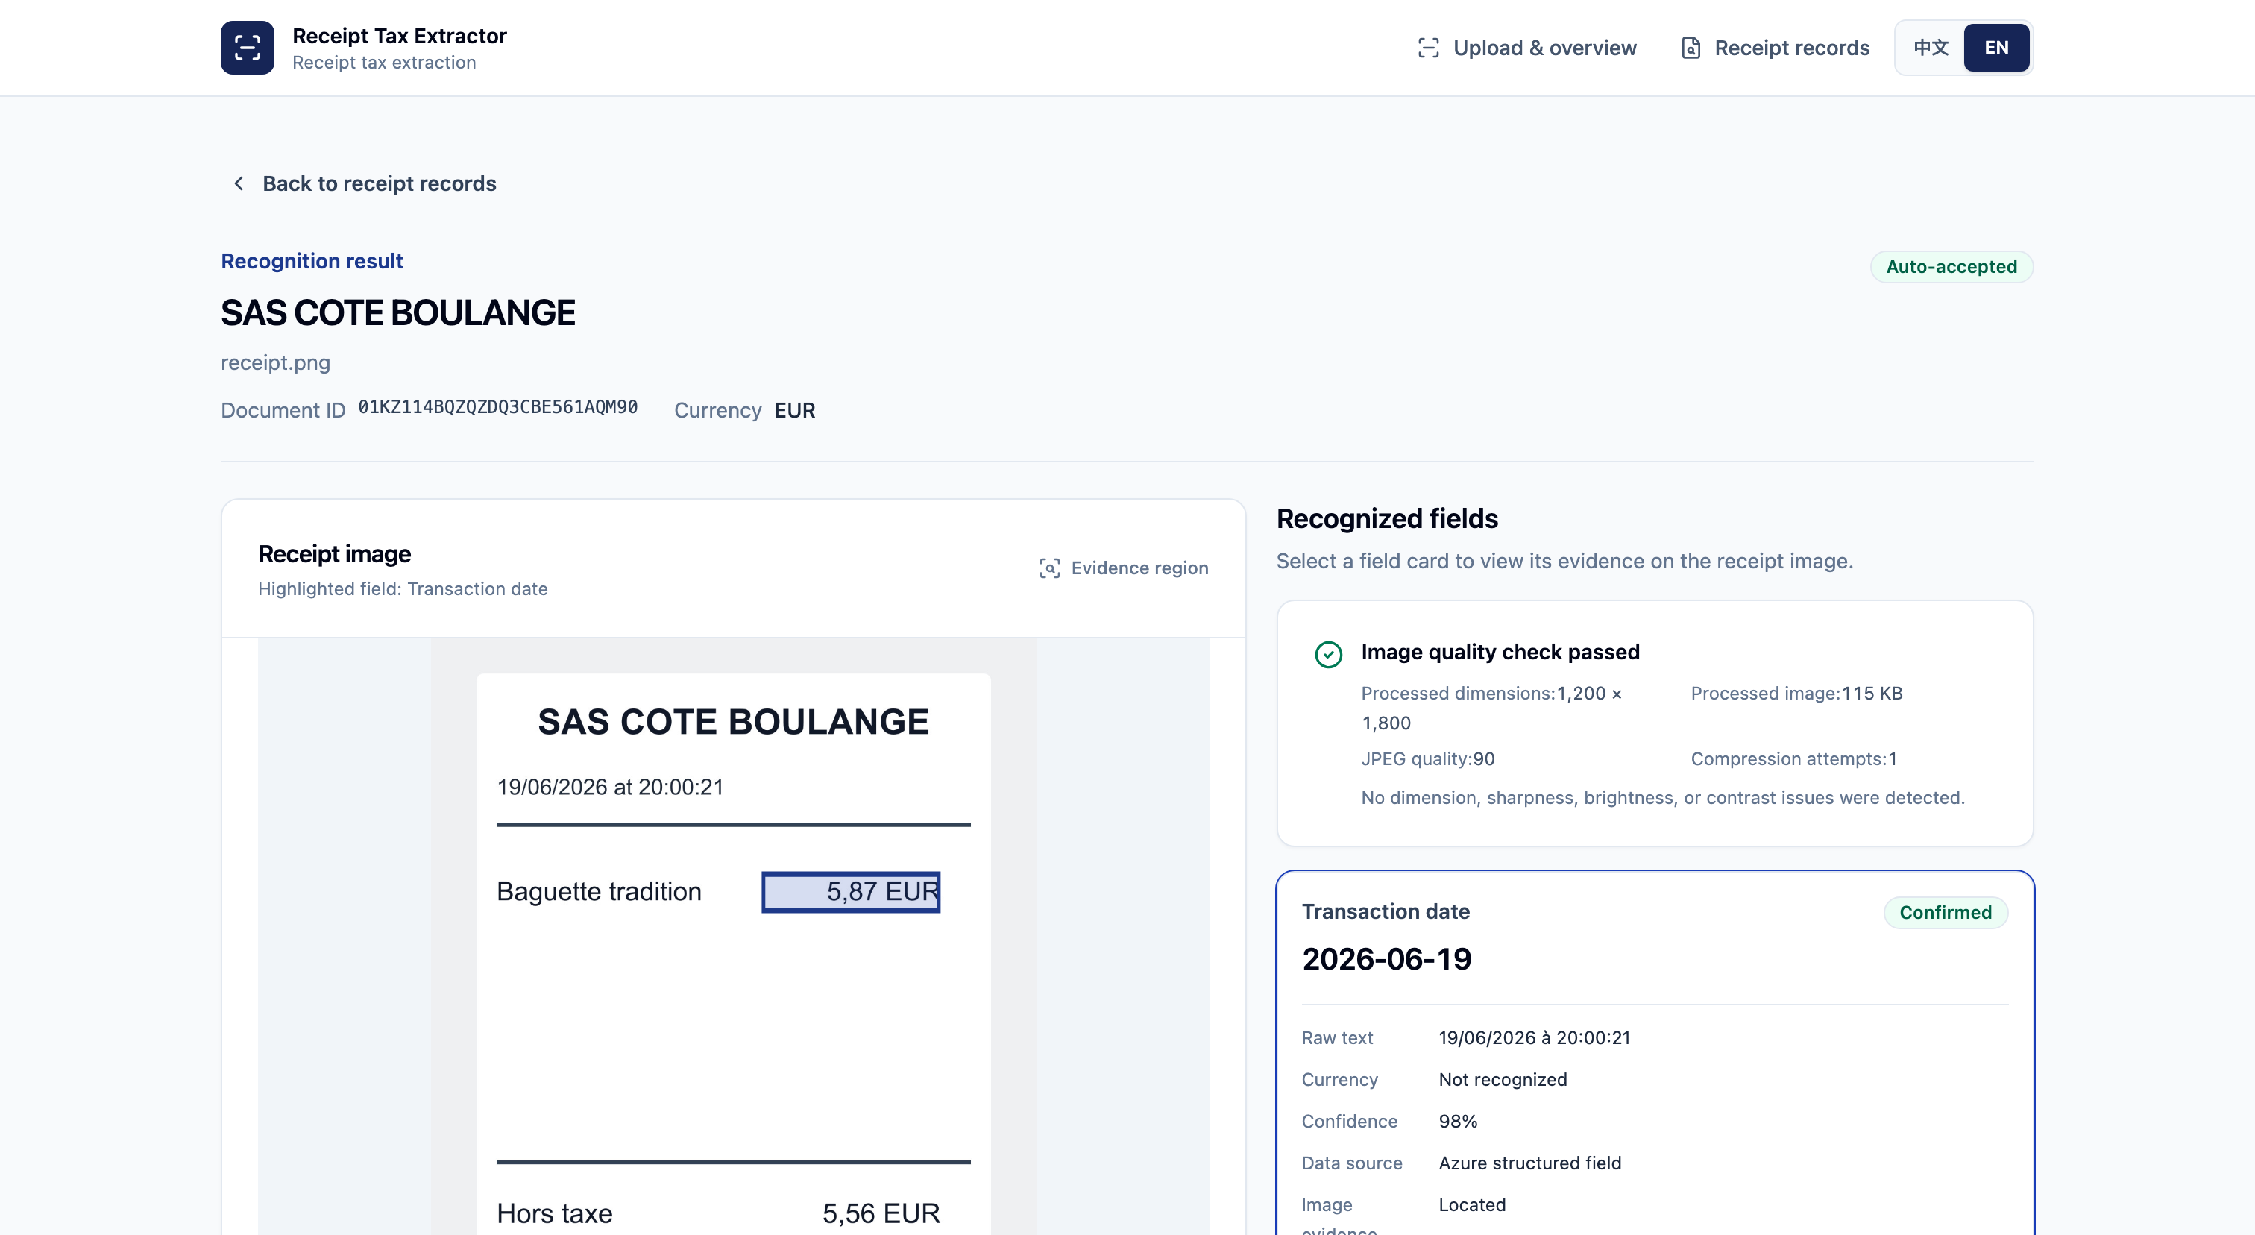This screenshot has width=2255, height=1235.
Task: Click the 5,56 EUR amount on receipt
Action: tap(881, 1213)
